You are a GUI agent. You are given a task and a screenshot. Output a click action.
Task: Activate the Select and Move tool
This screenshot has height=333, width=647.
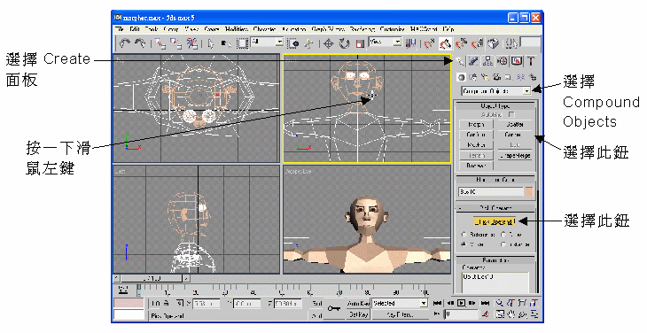(328, 43)
